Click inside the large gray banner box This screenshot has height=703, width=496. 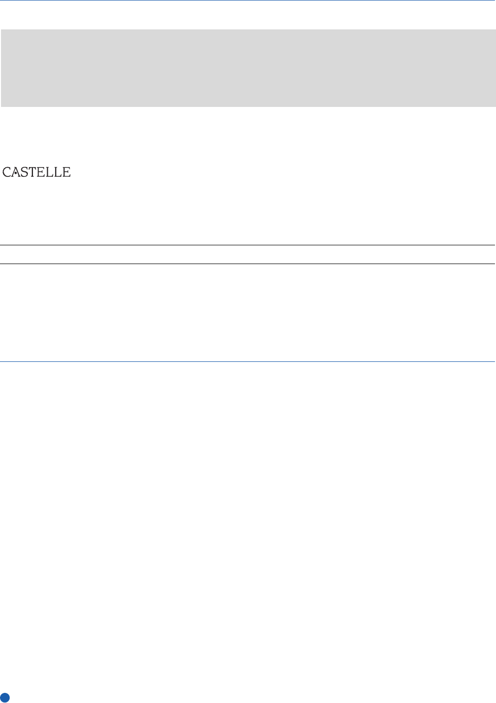pos(248,68)
